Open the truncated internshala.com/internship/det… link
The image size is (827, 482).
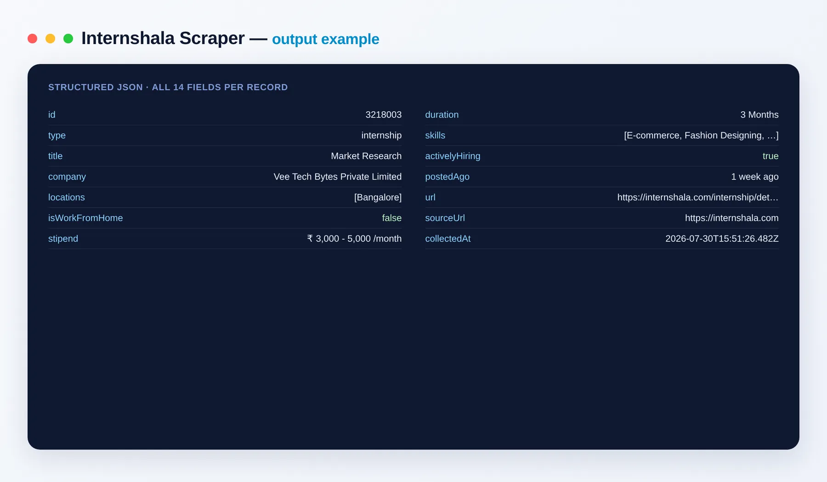coord(697,197)
